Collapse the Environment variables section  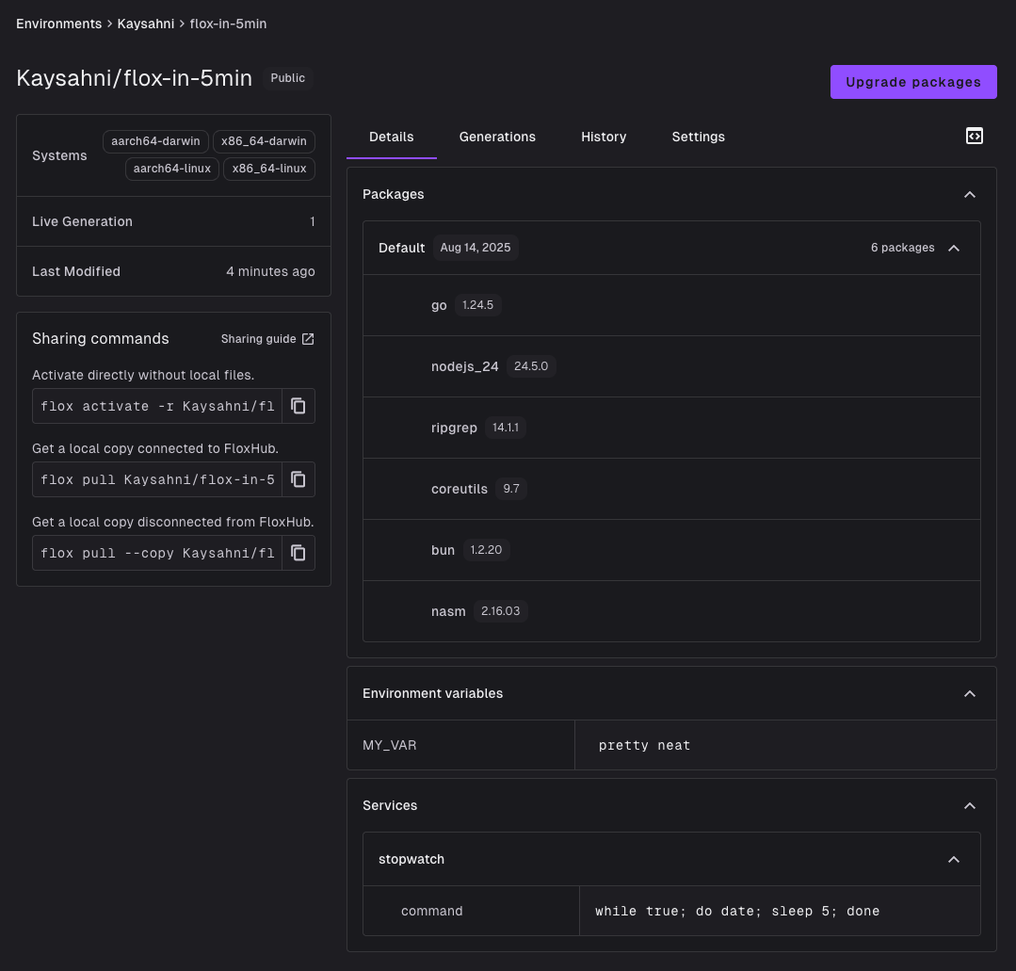[x=970, y=693]
